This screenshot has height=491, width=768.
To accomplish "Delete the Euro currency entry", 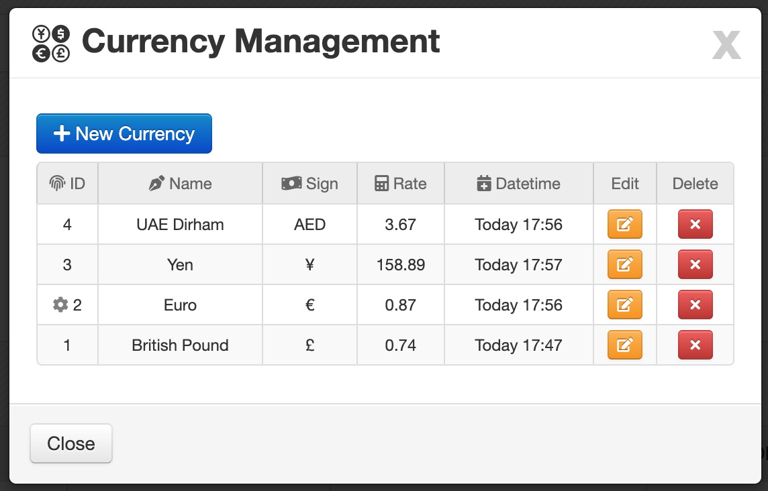I will point(695,305).
